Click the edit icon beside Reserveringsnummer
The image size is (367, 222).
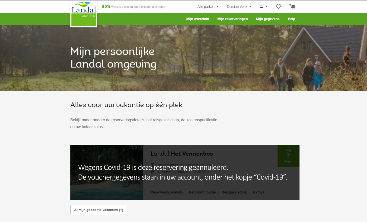[x=152, y=172]
